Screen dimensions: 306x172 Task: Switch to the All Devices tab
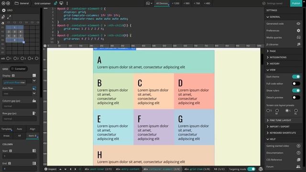[x=162, y=3]
